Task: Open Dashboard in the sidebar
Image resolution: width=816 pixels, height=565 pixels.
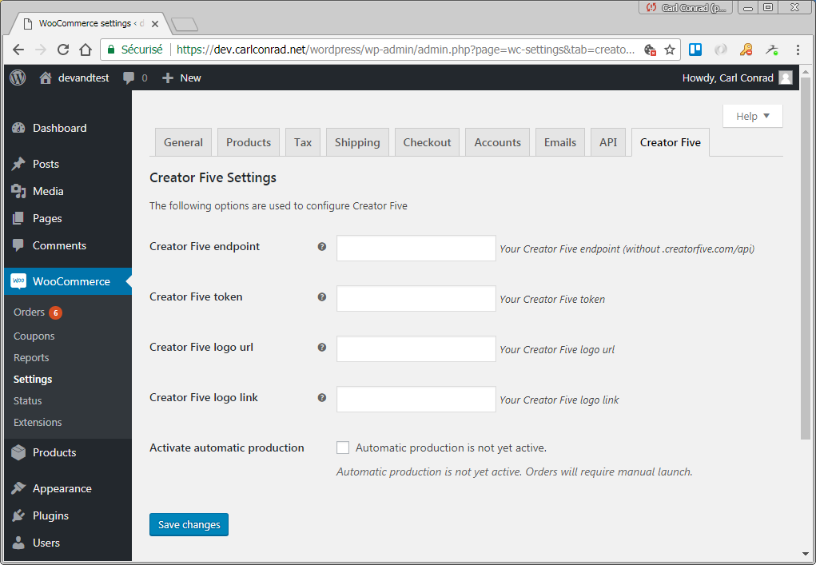Action: point(68,128)
